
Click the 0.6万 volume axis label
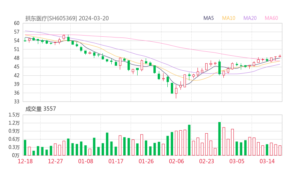tap(14, 139)
